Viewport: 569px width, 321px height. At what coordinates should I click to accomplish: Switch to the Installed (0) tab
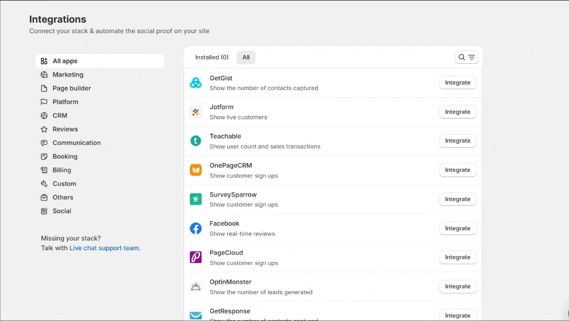click(212, 58)
